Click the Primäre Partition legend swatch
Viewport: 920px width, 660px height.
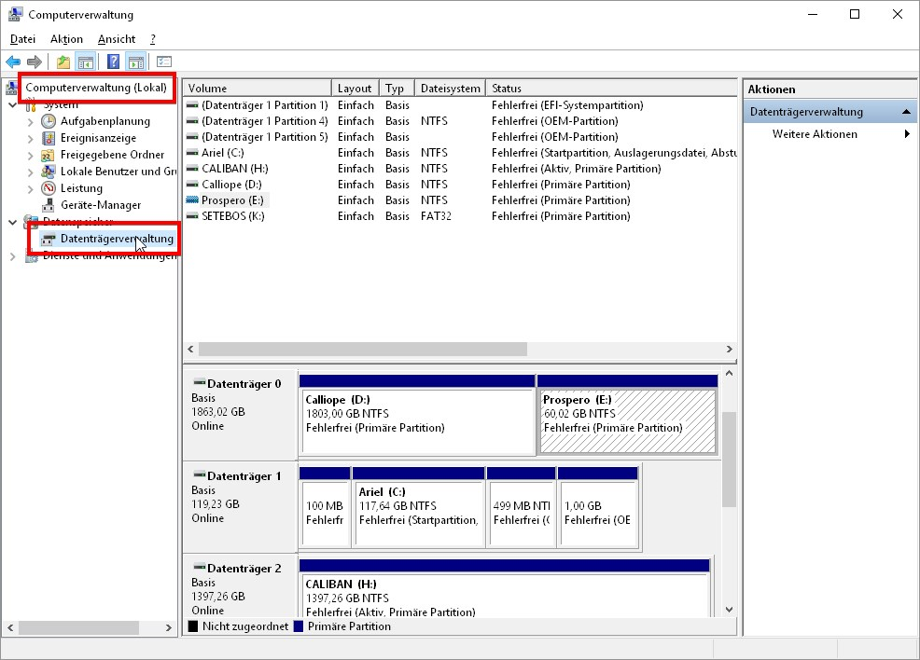(x=298, y=626)
